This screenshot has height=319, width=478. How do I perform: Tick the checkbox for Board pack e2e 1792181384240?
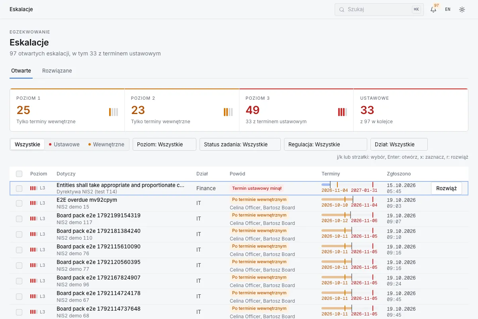click(19, 234)
